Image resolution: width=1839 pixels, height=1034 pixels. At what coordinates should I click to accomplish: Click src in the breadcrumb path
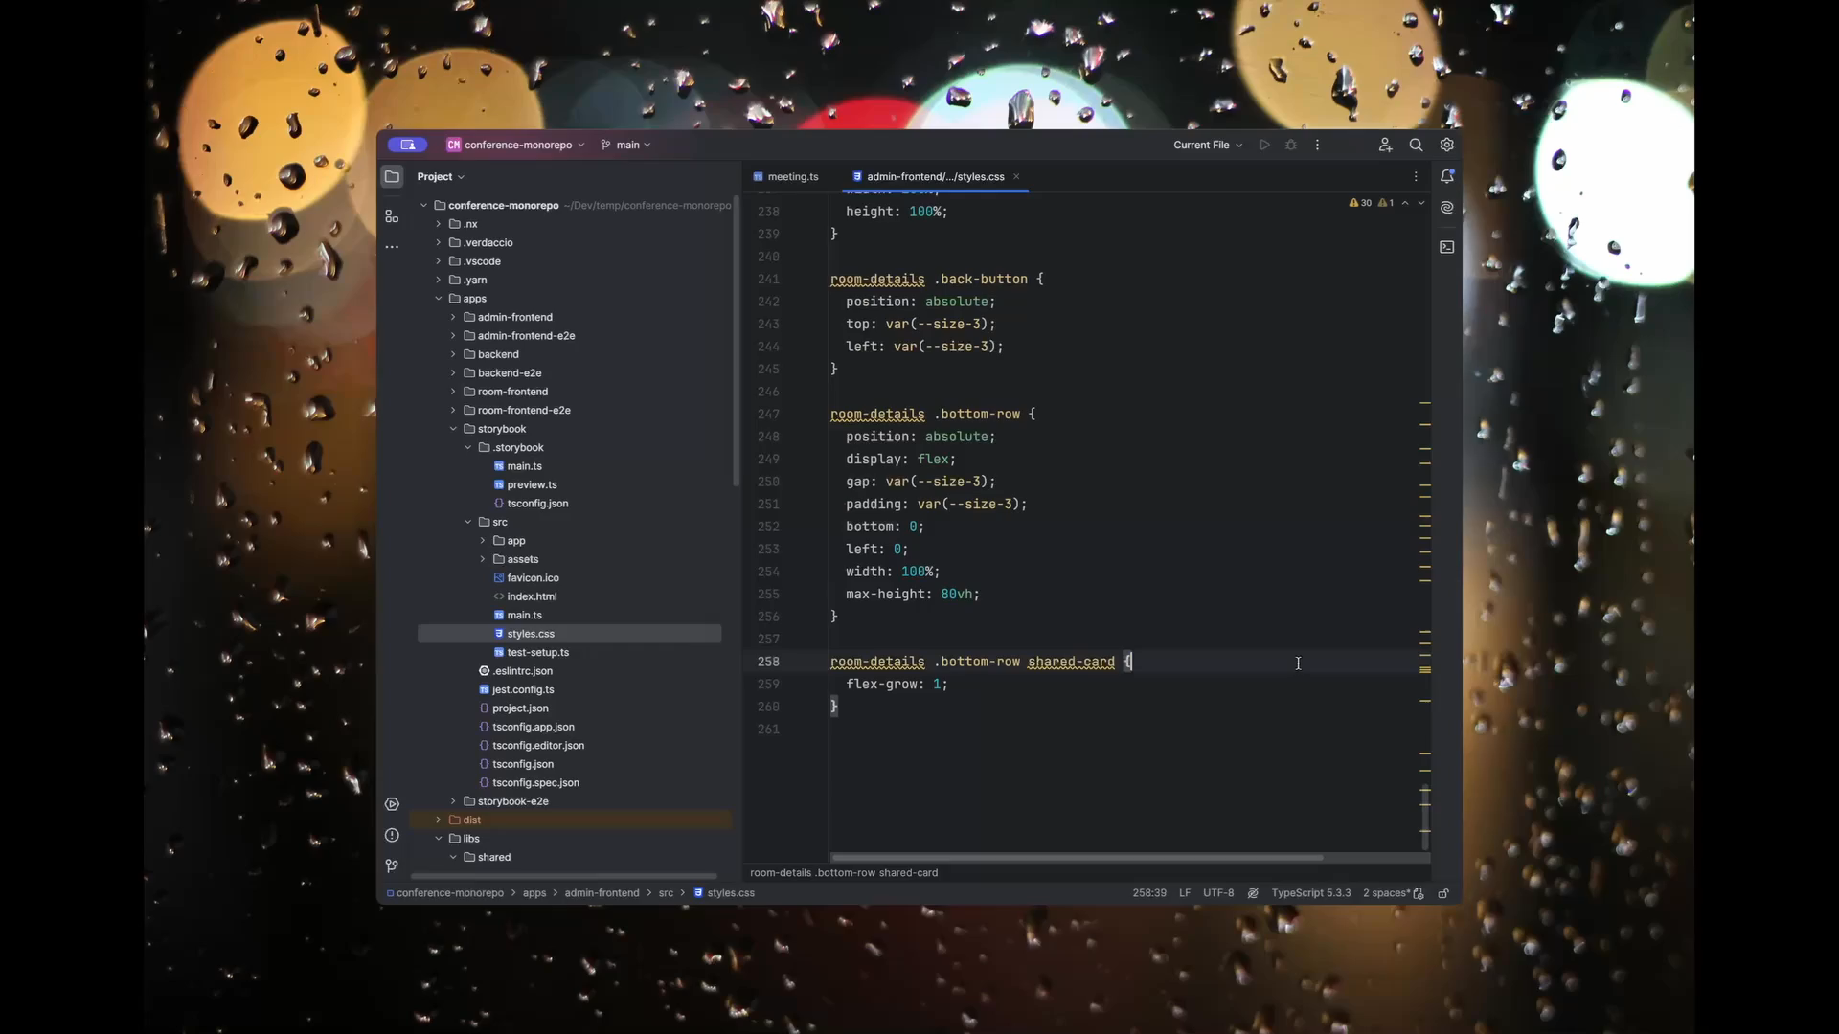[666, 893]
